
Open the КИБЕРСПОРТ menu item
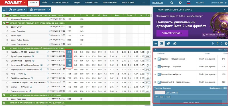coord(91,3)
